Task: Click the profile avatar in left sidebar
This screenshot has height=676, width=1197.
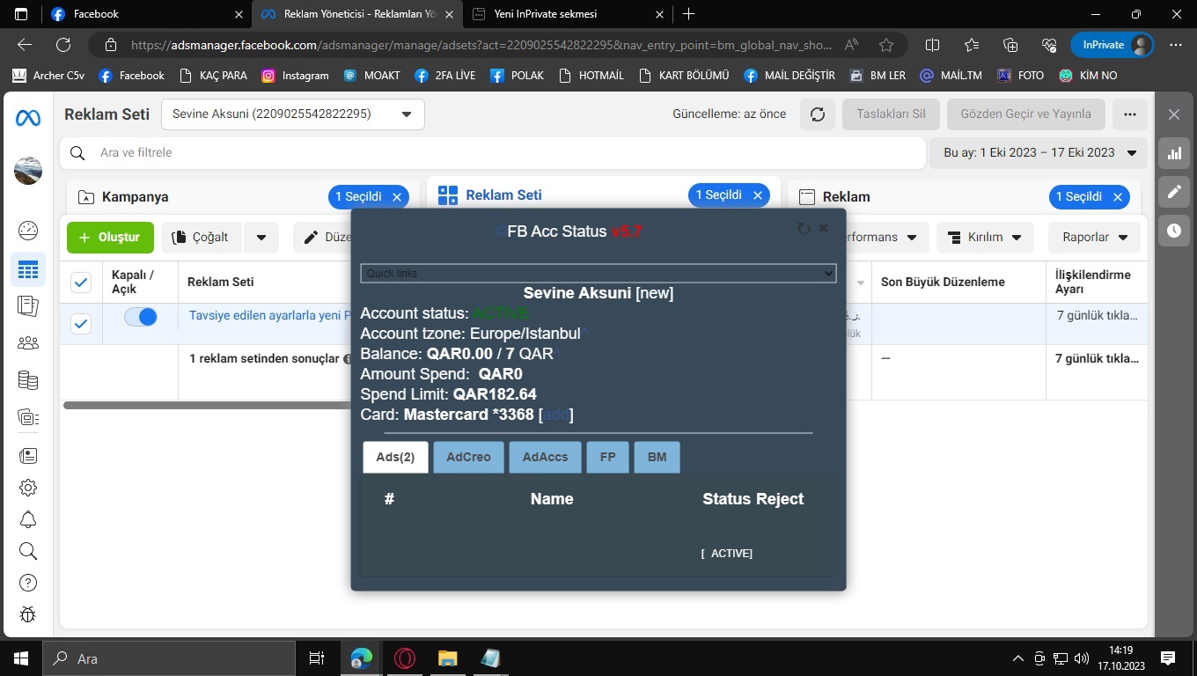Action: point(28,171)
